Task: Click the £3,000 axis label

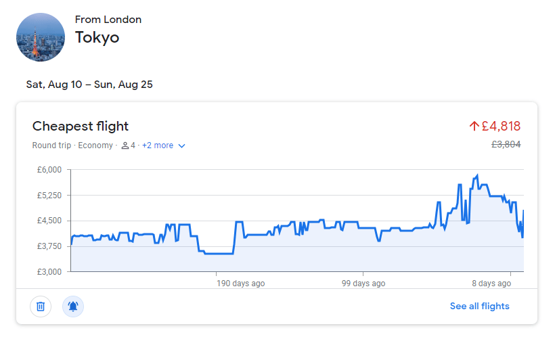Action: point(49,271)
